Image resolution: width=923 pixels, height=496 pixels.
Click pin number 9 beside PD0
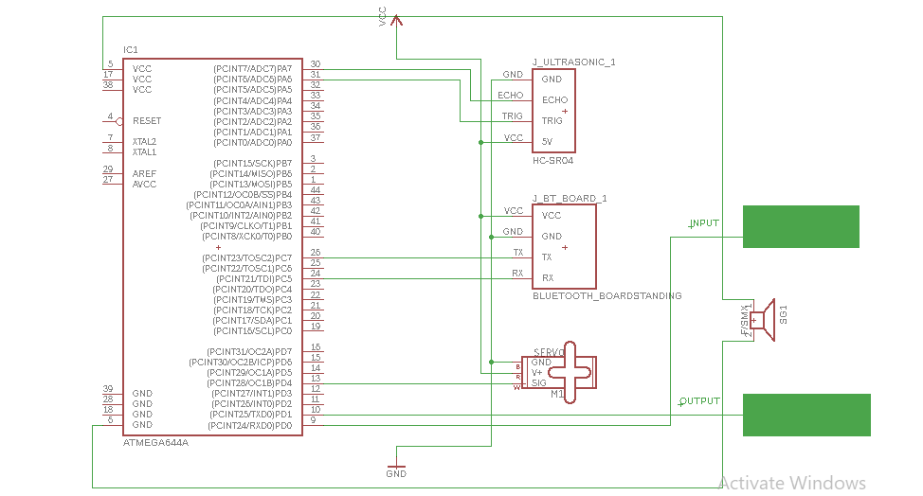tap(313, 420)
